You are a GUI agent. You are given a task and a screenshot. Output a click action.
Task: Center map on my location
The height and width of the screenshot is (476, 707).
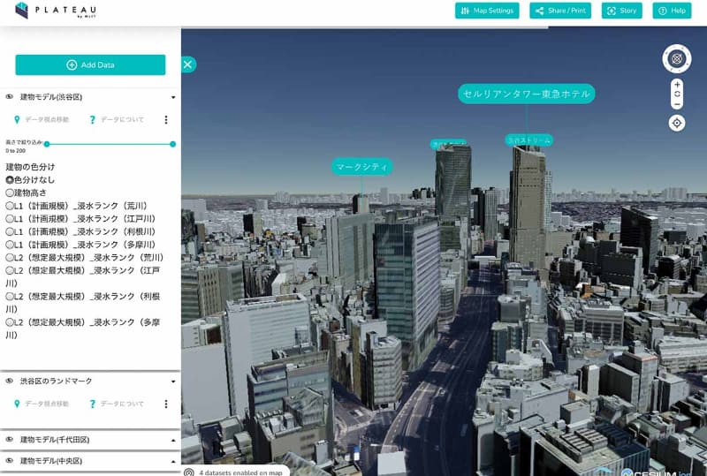[677, 123]
